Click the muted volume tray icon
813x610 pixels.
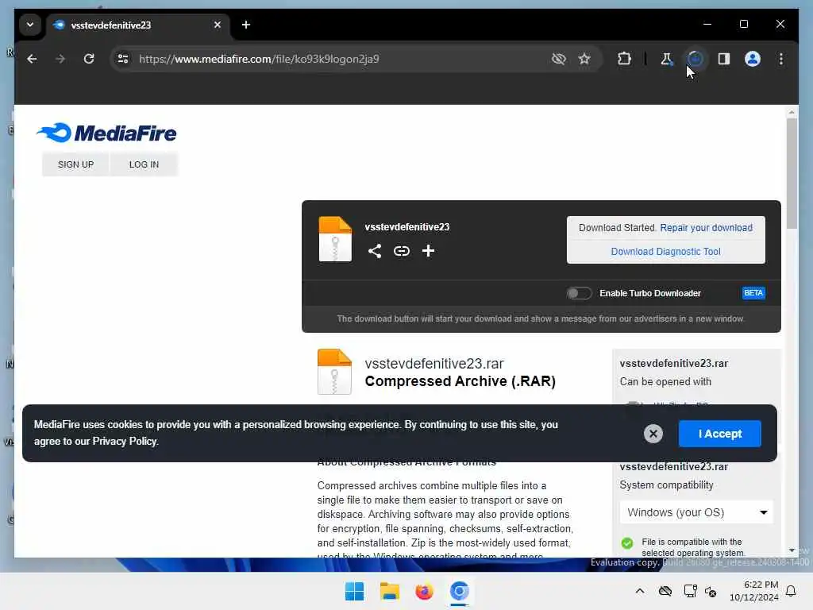tap(711, 591)
